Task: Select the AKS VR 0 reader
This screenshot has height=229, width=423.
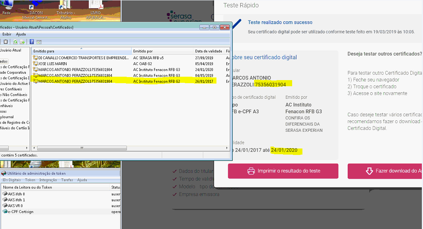Action: click(15, 206)
